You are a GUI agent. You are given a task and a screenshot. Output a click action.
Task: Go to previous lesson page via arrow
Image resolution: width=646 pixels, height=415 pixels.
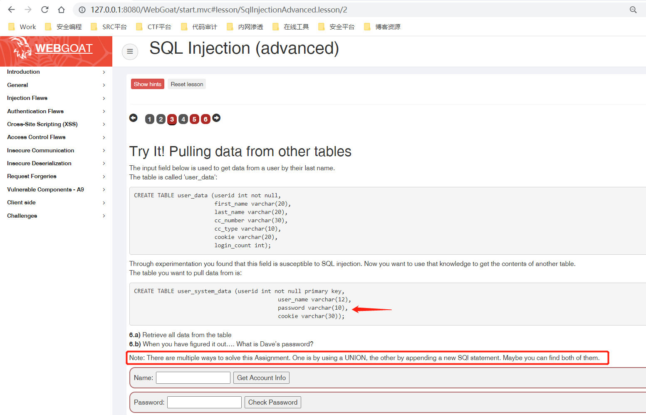[134, 118]
